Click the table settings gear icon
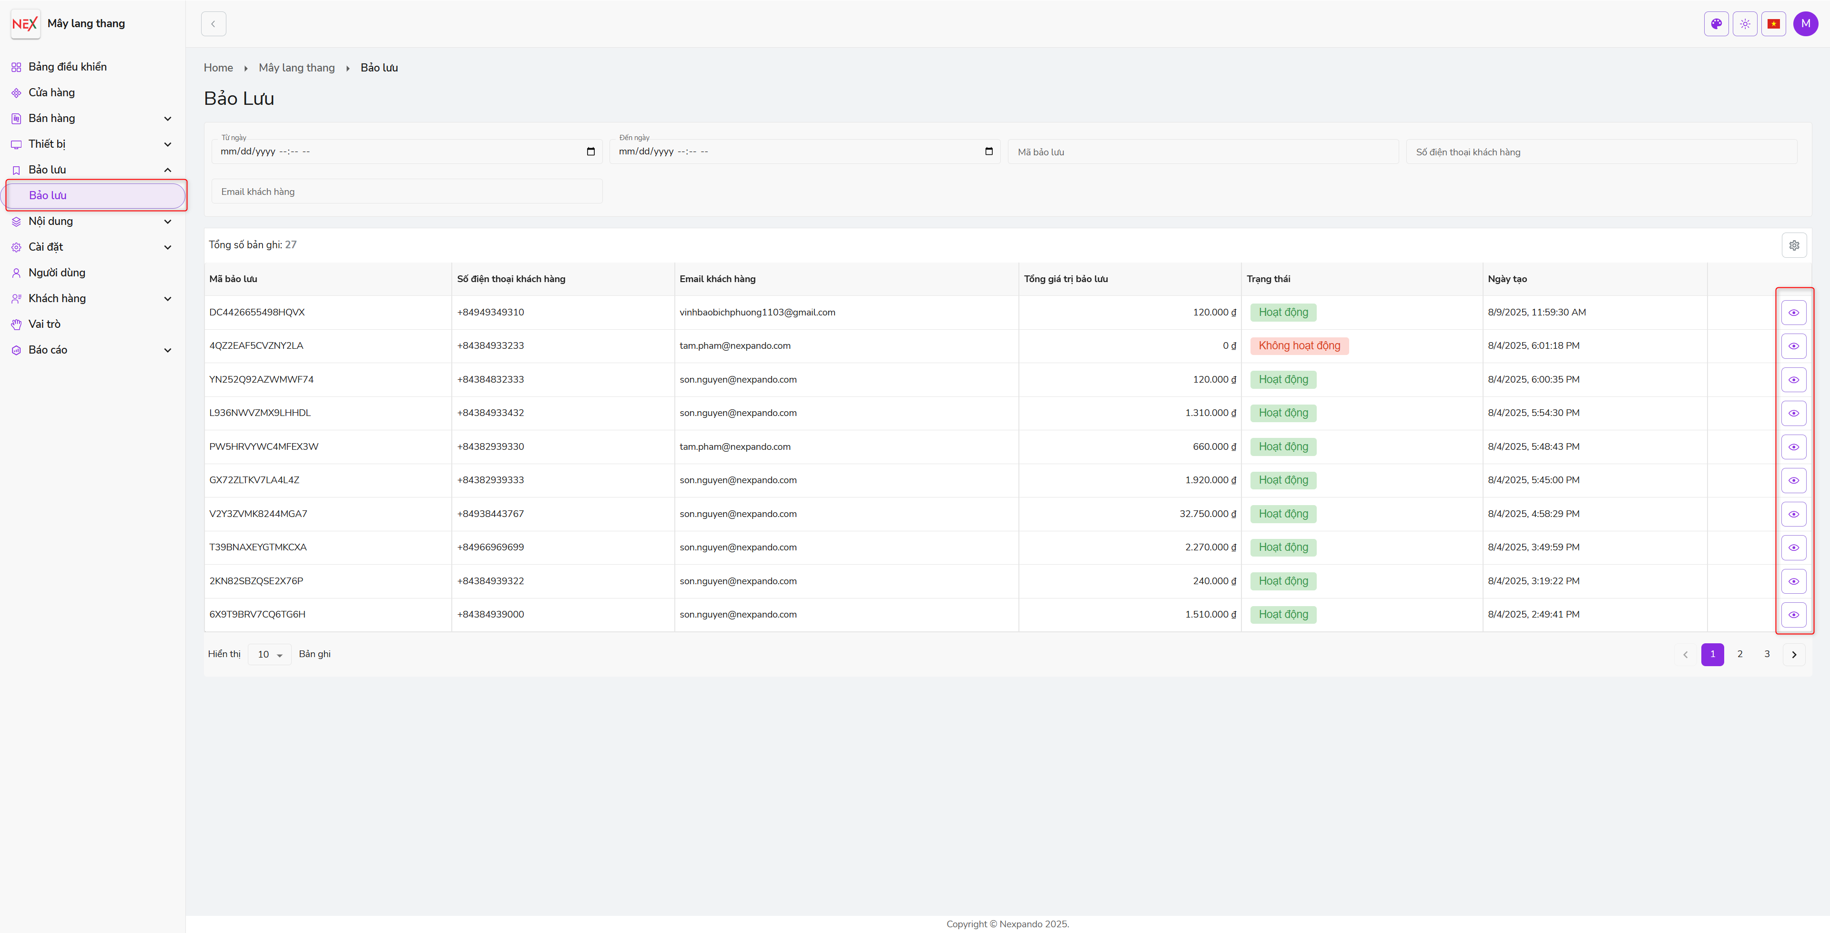The height and width of the screenshot is (933, 1830). tap(1794, 245)
